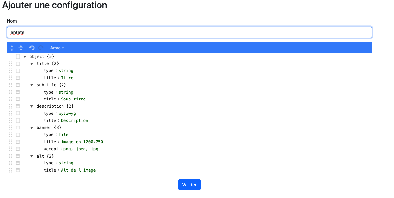
Task: Open action menu square for accept row
Action: 18,149
